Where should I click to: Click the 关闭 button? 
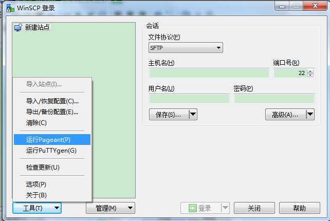coord(254,208)
